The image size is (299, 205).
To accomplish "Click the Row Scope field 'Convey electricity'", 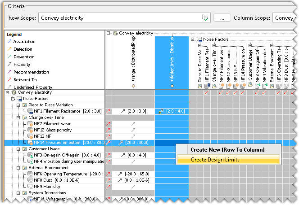I will tap(124, 17).
